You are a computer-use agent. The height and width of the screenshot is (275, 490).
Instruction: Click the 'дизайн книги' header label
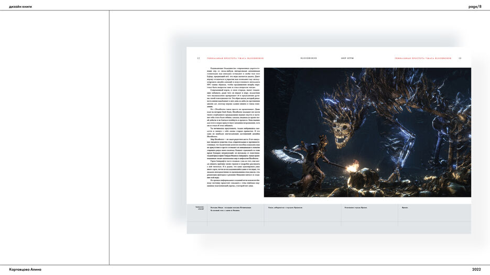[x=20, y=7]
